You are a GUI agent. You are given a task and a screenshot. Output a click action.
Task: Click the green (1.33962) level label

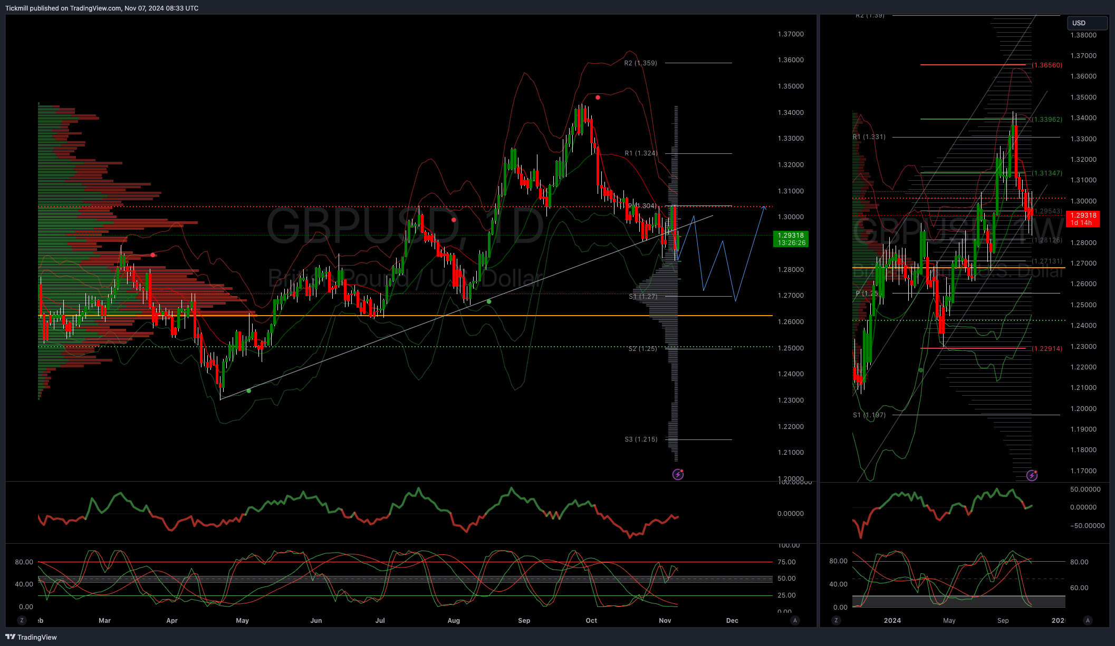point(1047,120)
